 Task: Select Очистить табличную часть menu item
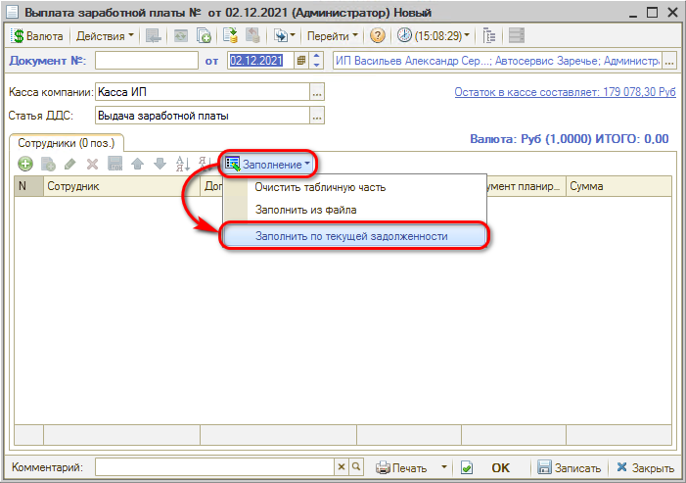coord(320,186)
